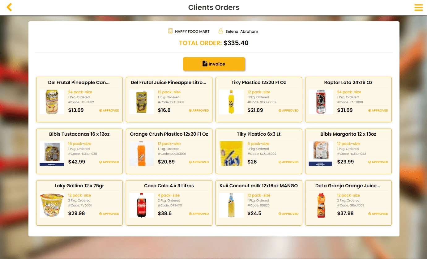Select the Tiky Plastico 12x20 Fl Oz image
Viewport: 427px width, 259px height.
click(231, 102)
